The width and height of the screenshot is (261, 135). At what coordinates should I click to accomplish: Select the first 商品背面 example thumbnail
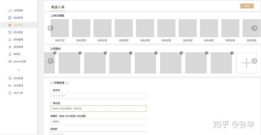pyautogui.click(x=81, y=28)
